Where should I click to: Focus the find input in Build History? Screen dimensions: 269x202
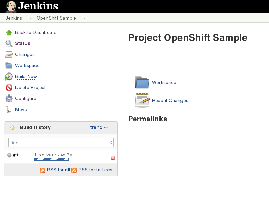click(x=61, y=143)
